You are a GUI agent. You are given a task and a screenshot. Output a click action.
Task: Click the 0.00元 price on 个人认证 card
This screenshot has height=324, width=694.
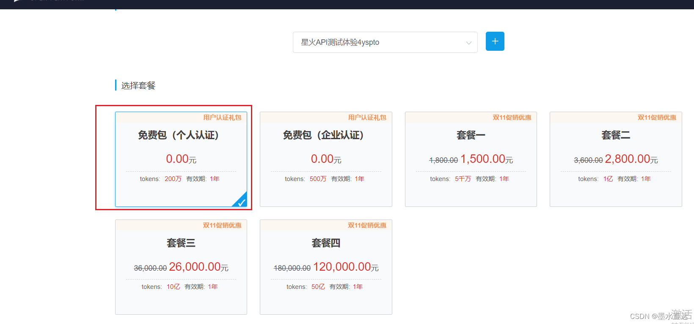[x=181, y=159]
